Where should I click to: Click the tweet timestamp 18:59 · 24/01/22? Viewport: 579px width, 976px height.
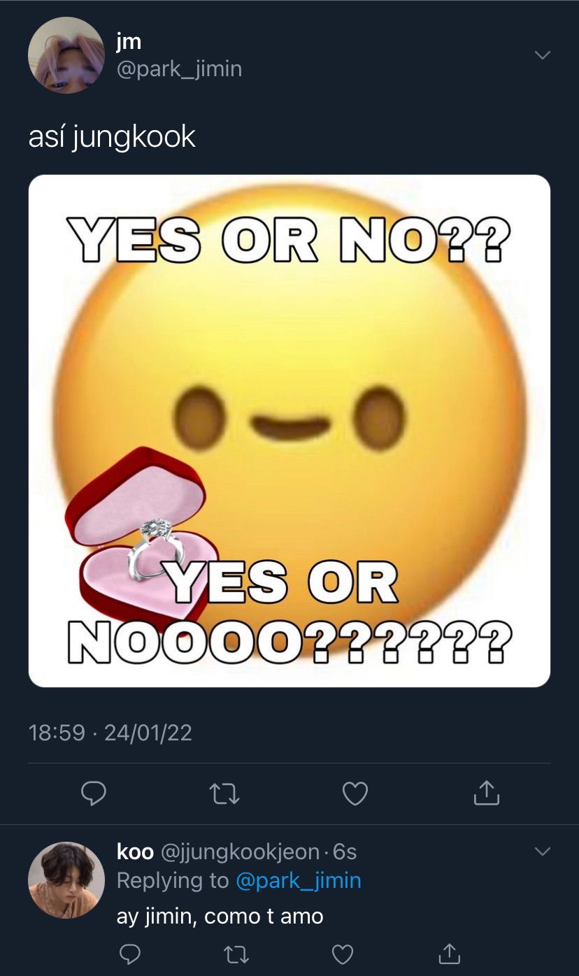[110, 732]
